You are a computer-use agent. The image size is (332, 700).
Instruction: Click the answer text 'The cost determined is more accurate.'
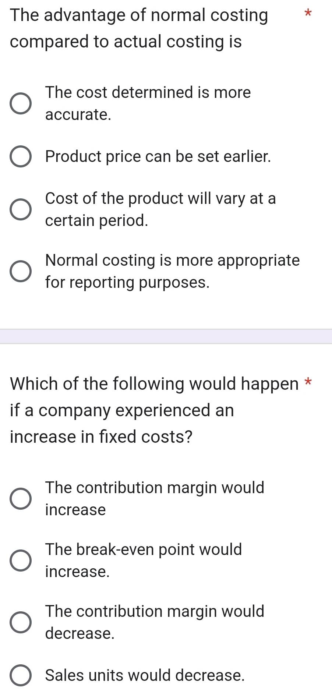[148, 103]
